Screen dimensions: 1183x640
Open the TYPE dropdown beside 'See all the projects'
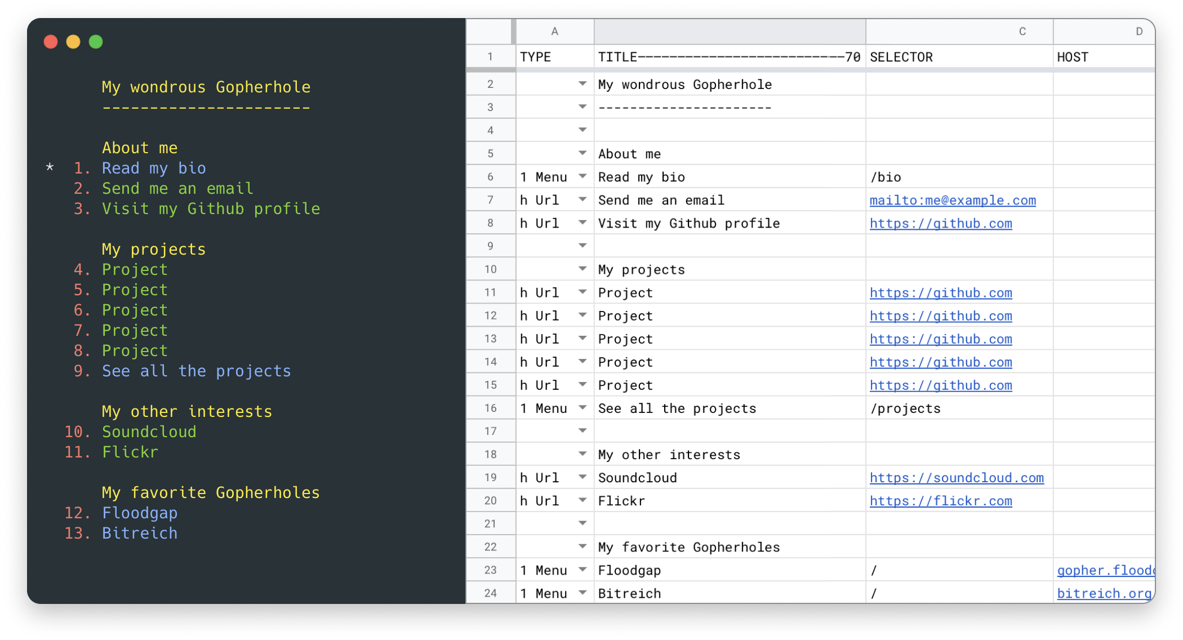[583, 407]
